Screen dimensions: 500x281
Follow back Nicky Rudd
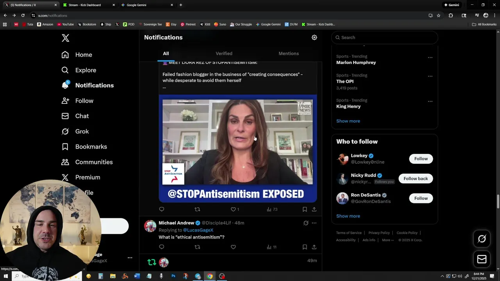point(416,178)
